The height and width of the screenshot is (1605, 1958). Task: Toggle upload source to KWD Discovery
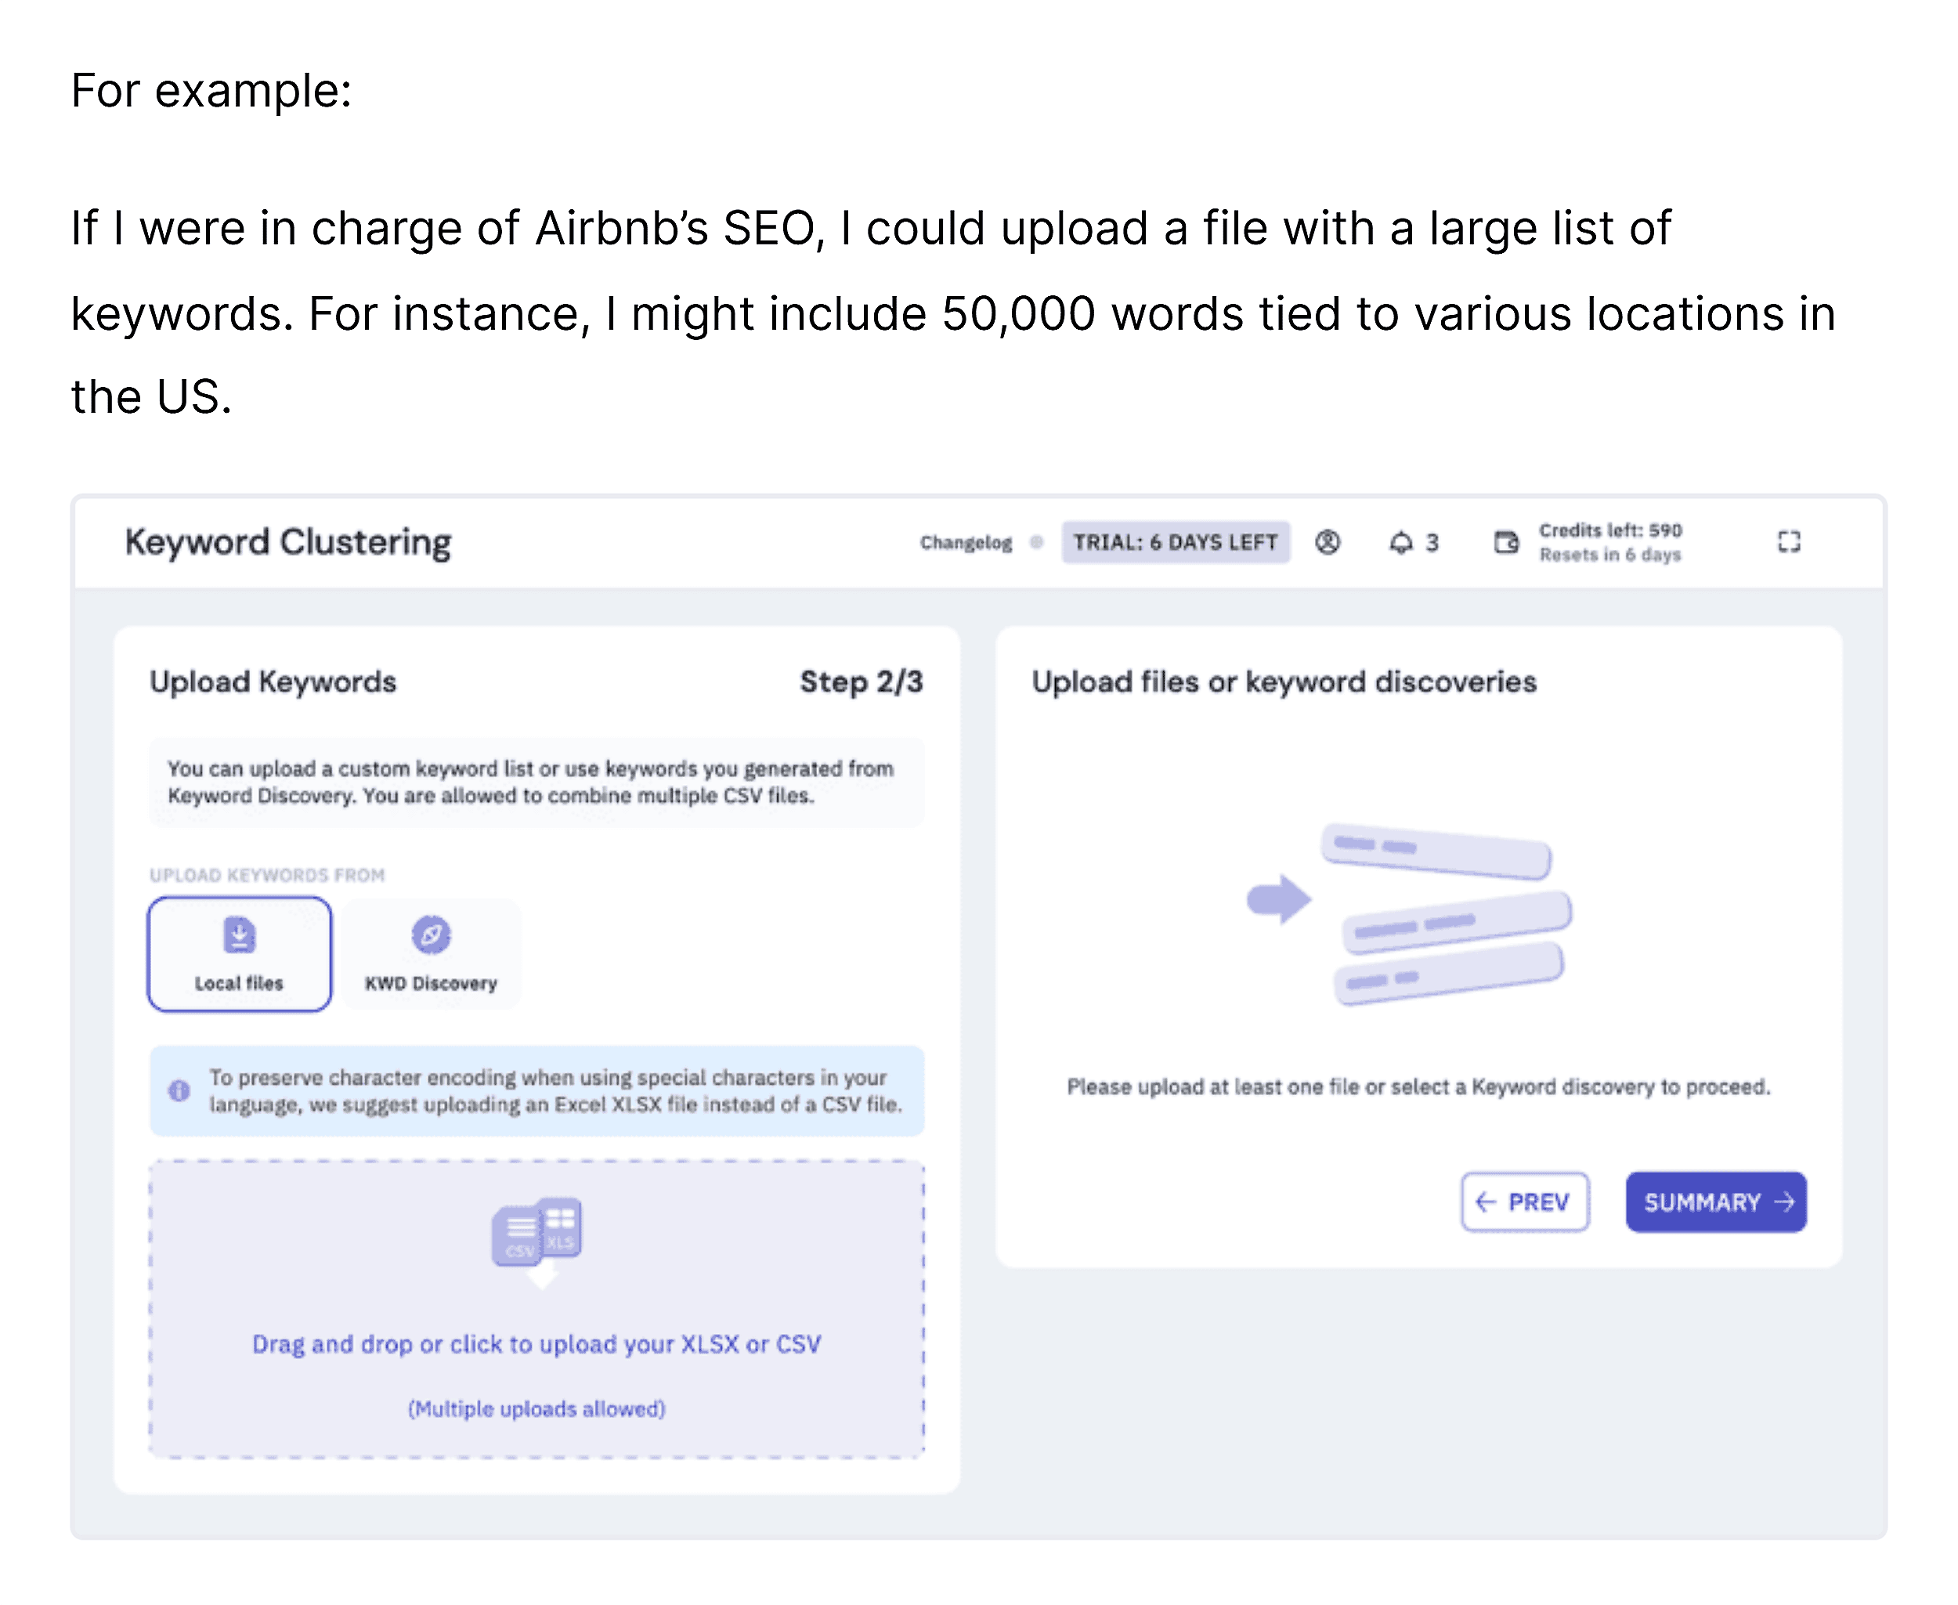(x=431, y=954)
